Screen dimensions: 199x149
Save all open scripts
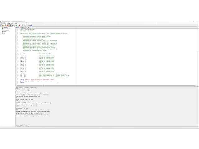[10, 25]
